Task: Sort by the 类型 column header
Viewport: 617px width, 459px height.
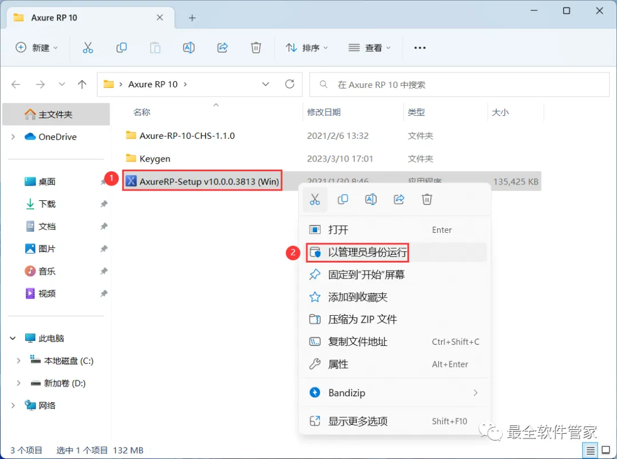Action: click(x=416, y=112)
